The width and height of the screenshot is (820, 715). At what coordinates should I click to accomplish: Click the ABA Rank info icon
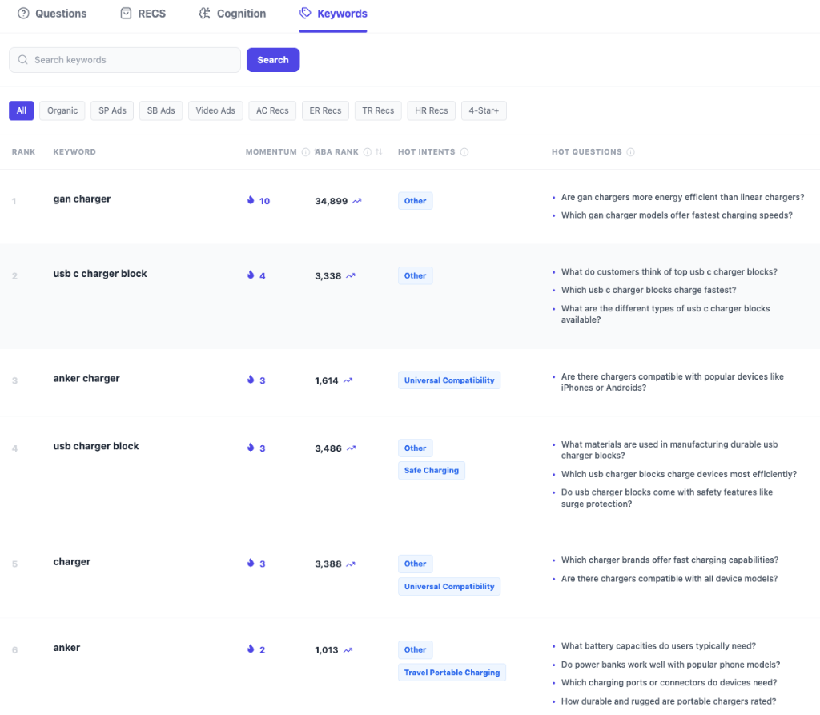click(x=367, y=152)
